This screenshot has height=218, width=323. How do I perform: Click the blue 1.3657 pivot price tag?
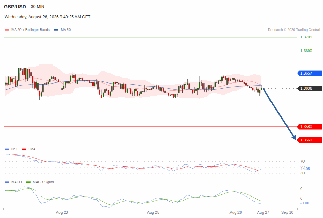tap(309, 73)
